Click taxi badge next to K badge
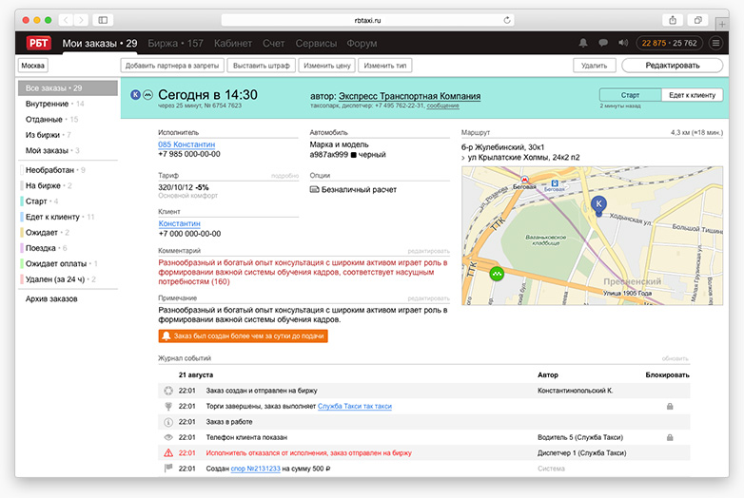 tap(148, 95)
